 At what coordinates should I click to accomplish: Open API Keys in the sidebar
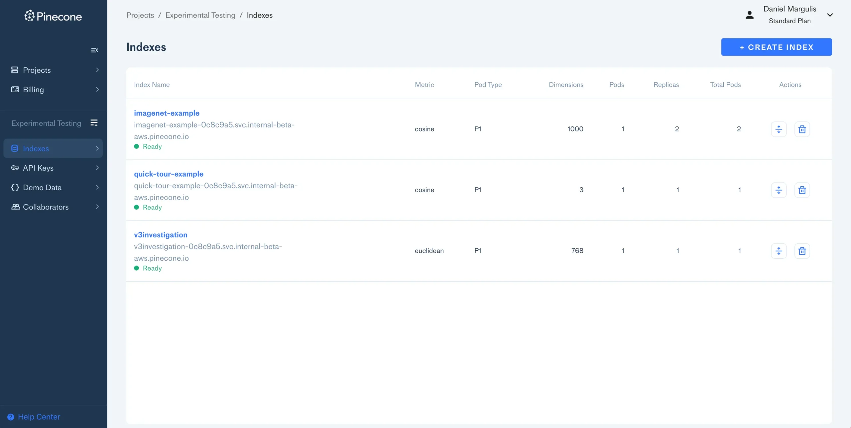(38, 168)
